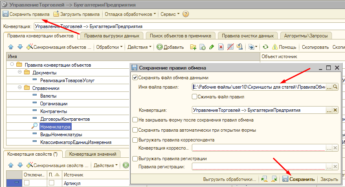The height and width of the screenshot is (187, 345).
Task: Click 'Загрузить правила' in the top toolbar
Action: point(77,14)
